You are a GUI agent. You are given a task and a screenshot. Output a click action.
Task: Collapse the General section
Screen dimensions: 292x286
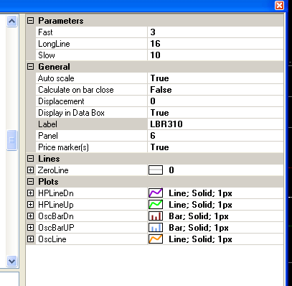(30, 67)
